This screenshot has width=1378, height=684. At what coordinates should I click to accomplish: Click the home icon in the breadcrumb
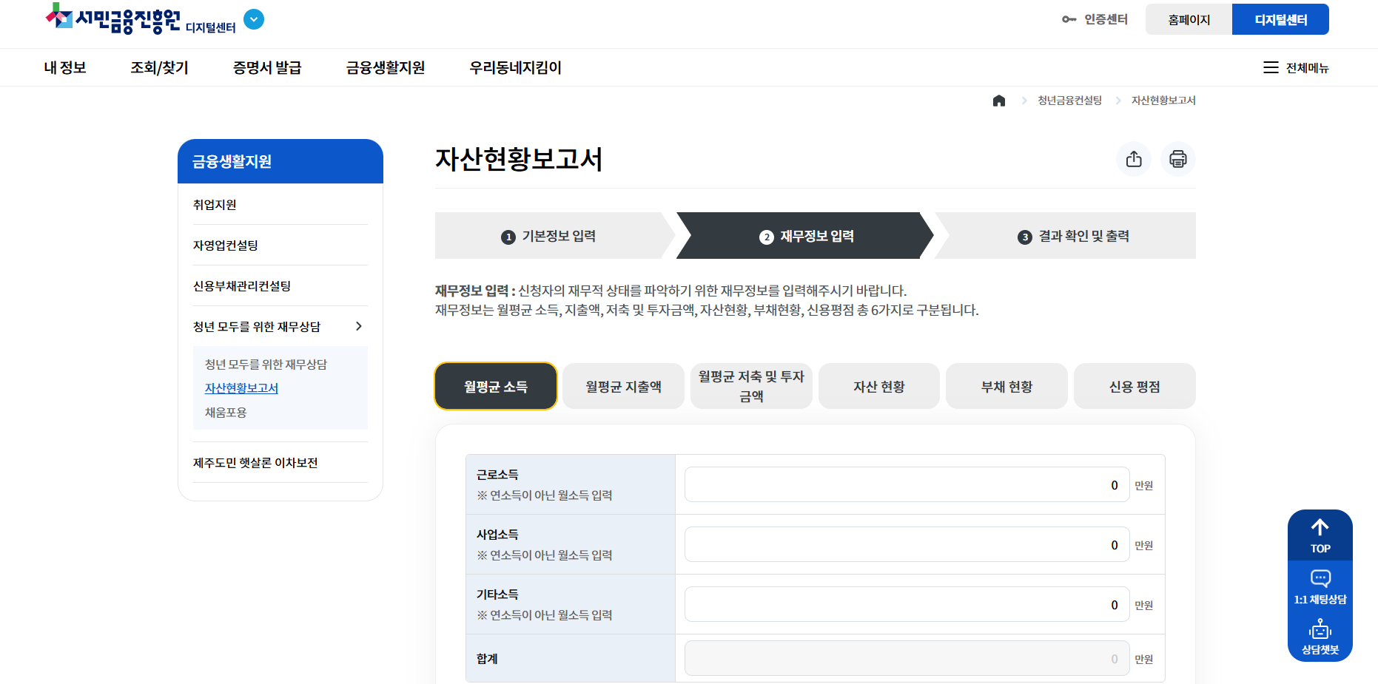[999, 100]
